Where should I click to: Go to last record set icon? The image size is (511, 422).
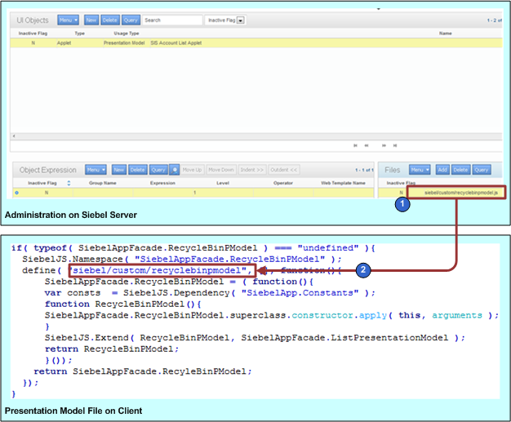[x=395, y=145]
